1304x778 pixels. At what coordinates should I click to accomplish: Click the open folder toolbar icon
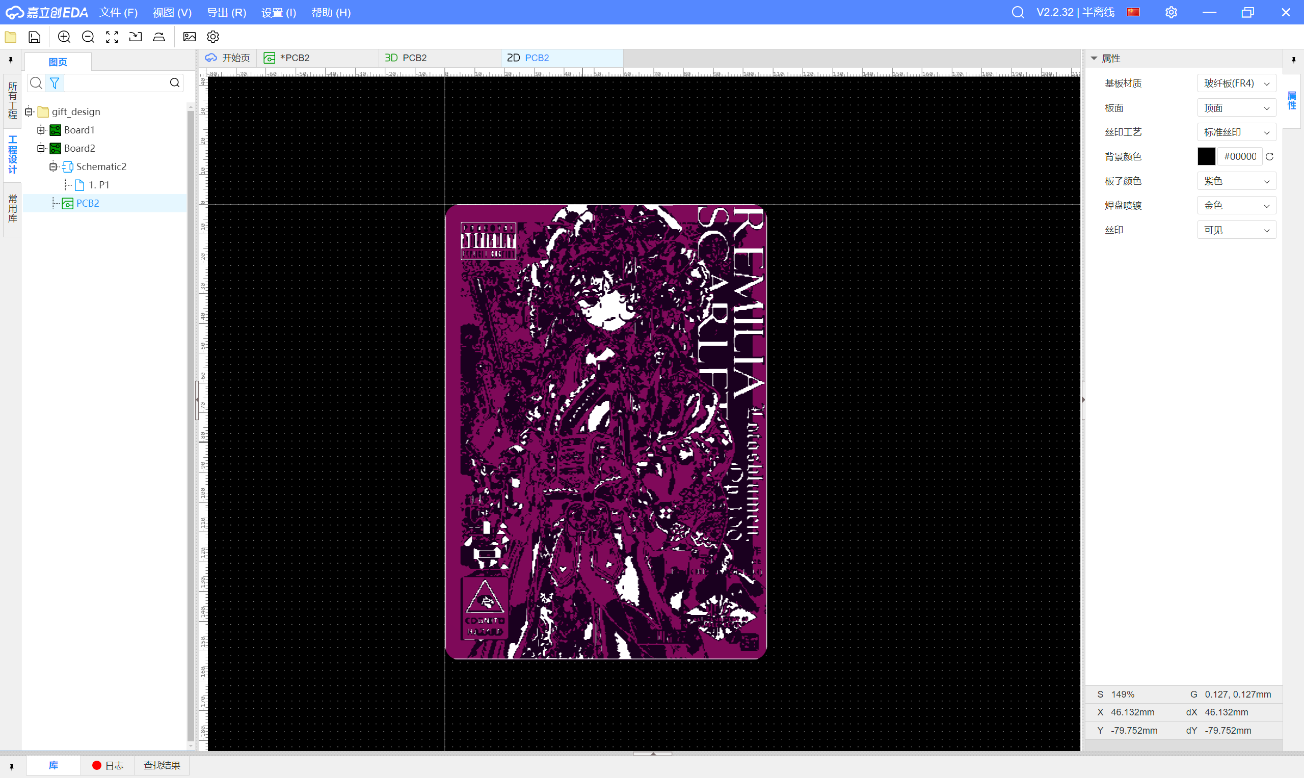(11, 37)
